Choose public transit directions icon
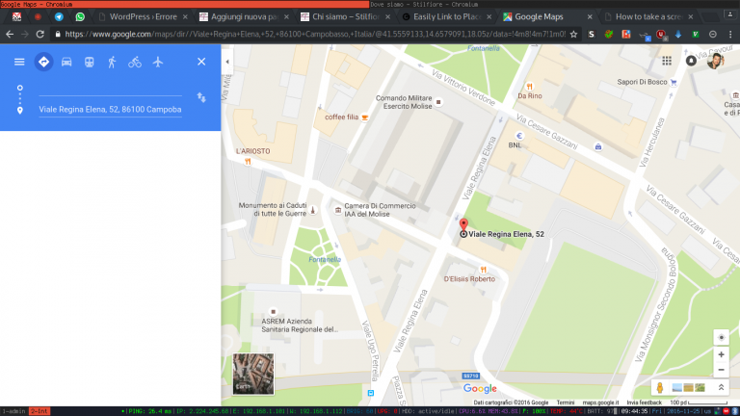Image resolution: width=740 pixels, height=416 pixels. [x=90, y=62]
